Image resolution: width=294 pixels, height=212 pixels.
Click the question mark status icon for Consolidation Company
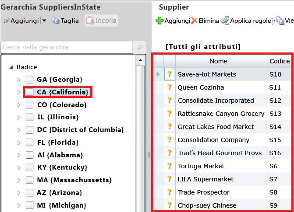click(170, 139)
